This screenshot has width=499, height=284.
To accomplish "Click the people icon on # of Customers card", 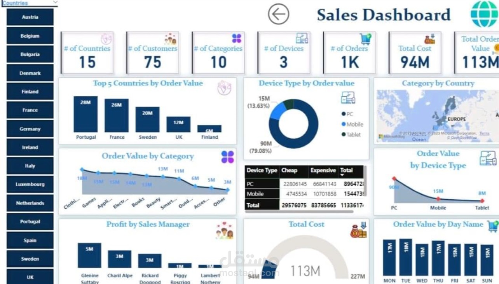I will pyautogui.click(x=170, y=39).
